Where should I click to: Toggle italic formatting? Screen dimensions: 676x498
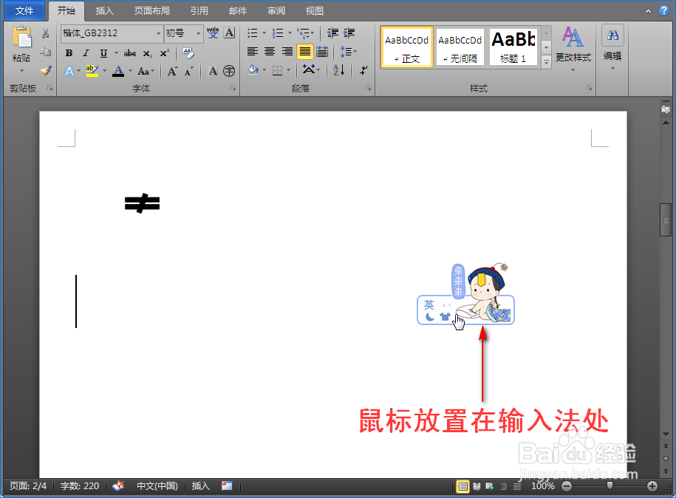click(x=86, y=52)
